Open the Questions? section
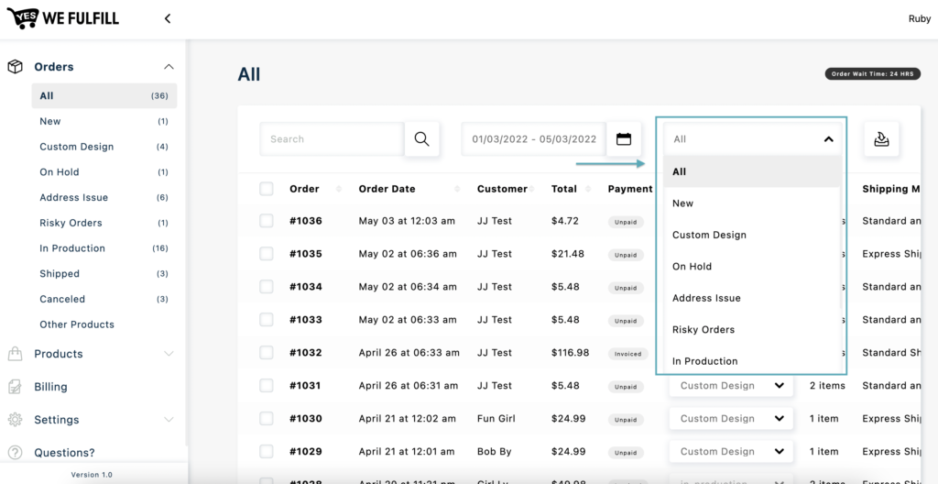 coord(64,453)
